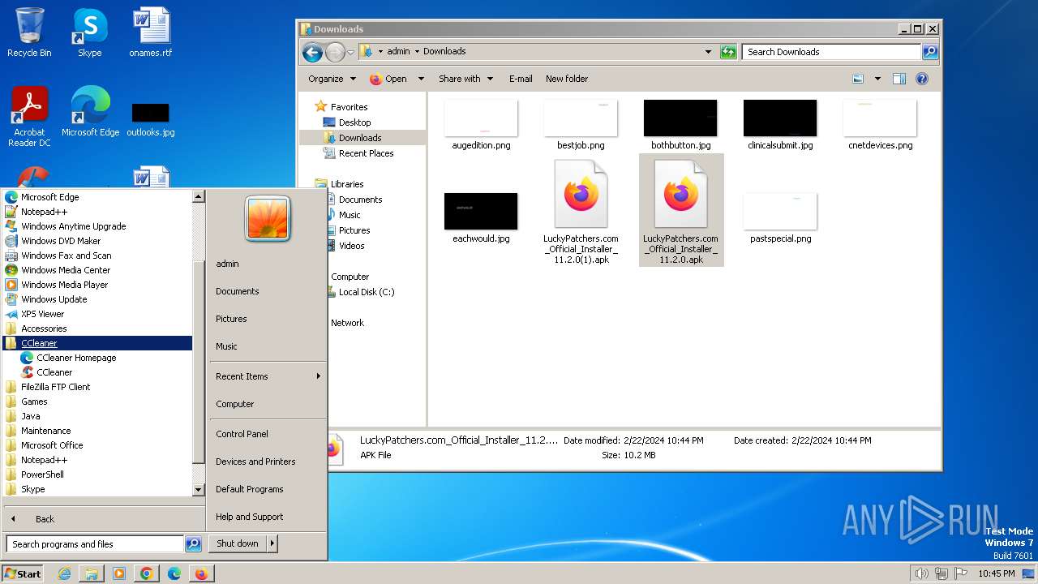
Task: Open the dropdown arrow next to Open
Action: 421,79
